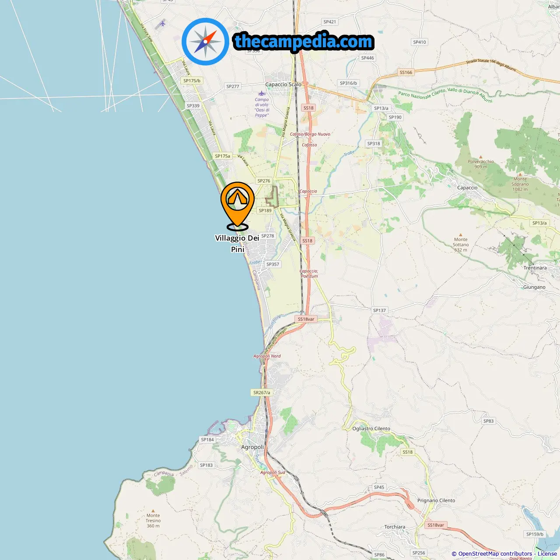Click the SR267/a road shield
The image size is (560, 560).
262,392
